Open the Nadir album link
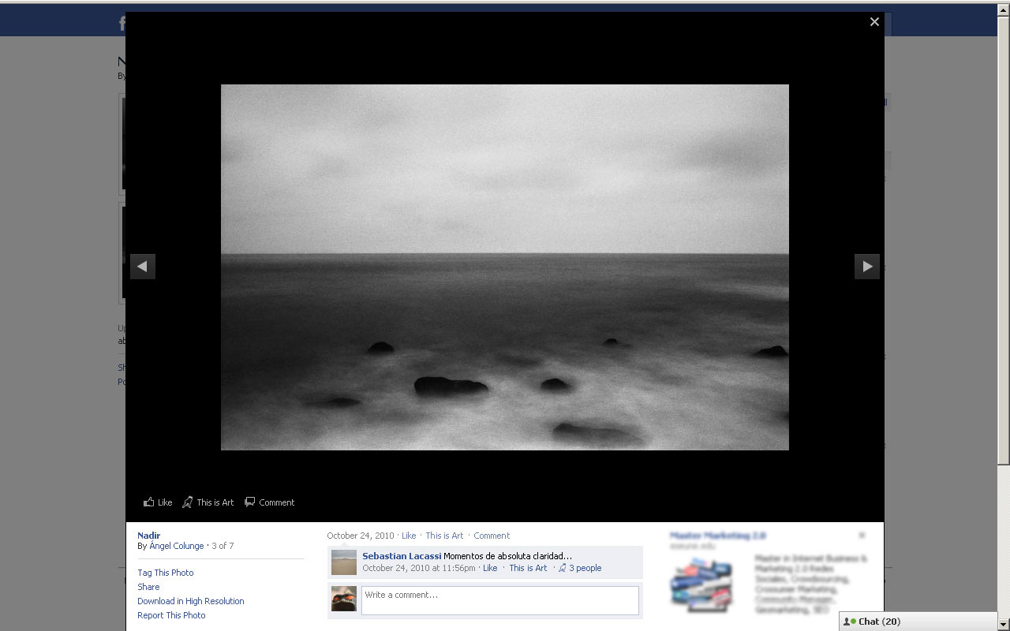The height and width of the screenshot is (631, 1010). point(148,536)
